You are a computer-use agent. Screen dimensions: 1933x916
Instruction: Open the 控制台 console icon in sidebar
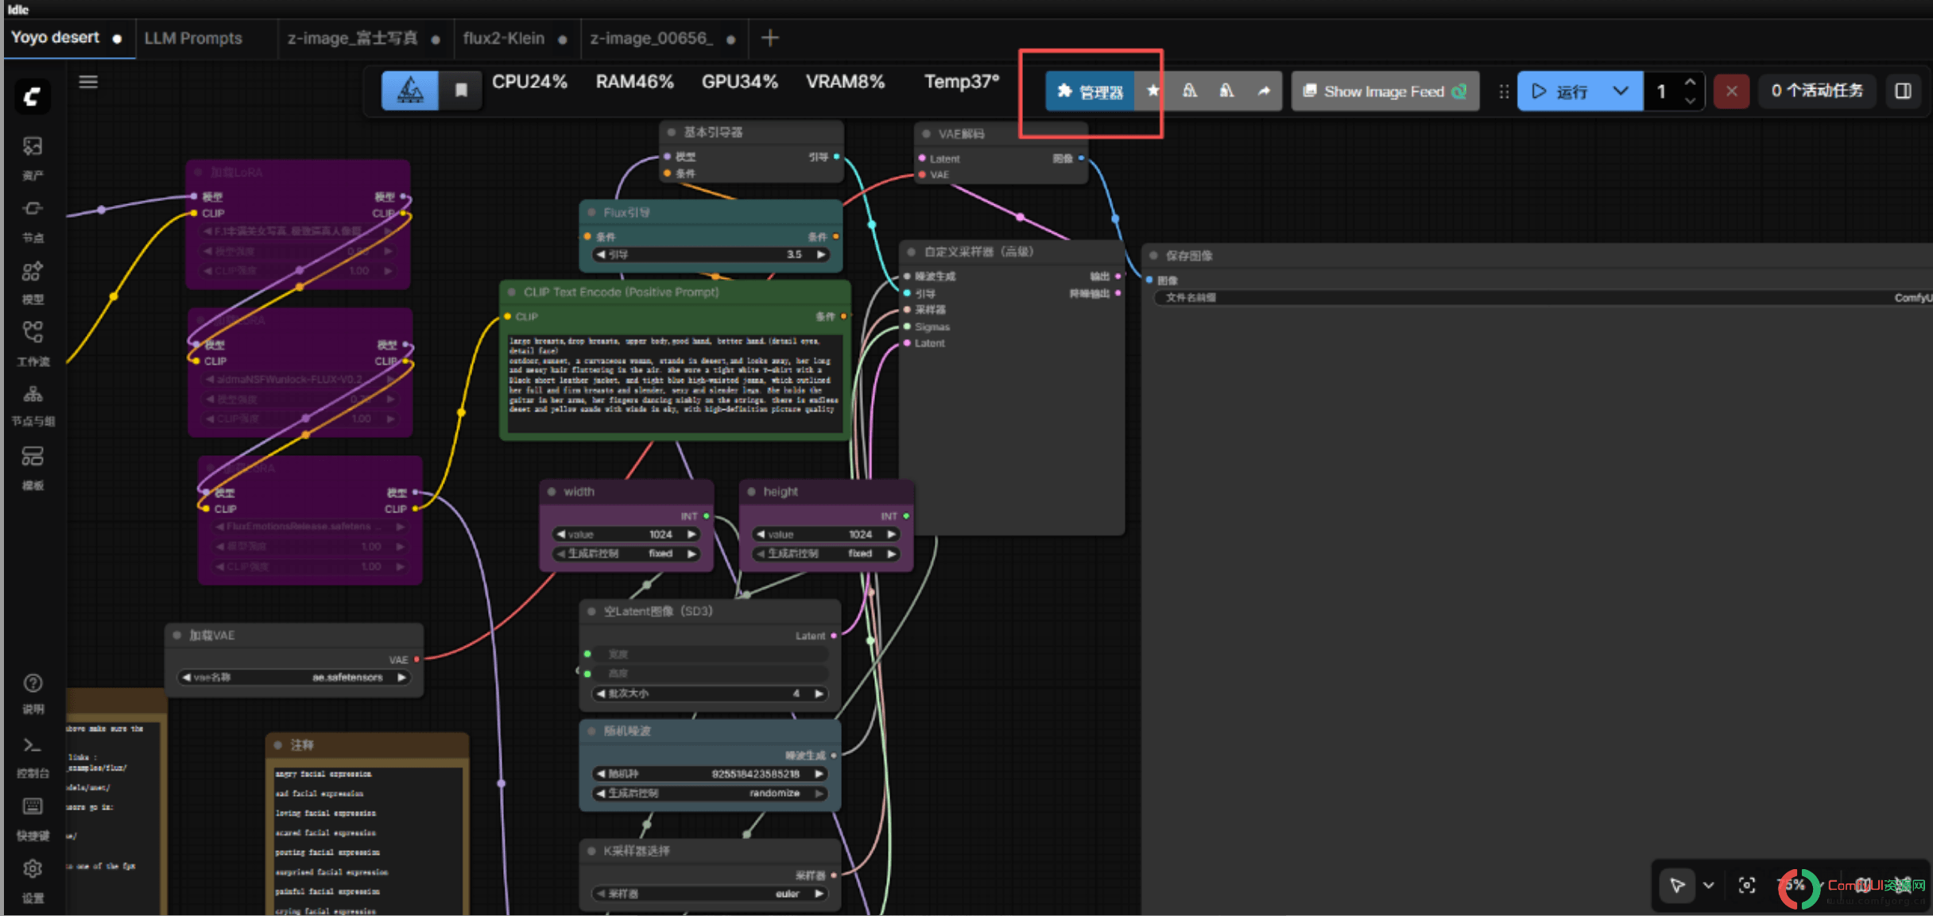click(33, 756)
